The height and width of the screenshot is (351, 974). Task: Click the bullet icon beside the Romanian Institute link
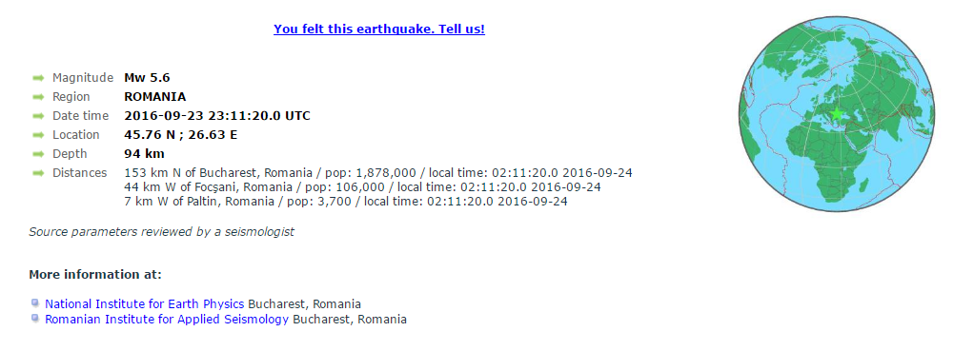(35, 319)
